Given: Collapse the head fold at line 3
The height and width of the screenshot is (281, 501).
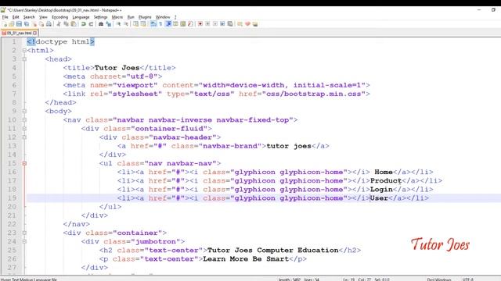Looking at the screenshot, I should [x=24, y=59].
